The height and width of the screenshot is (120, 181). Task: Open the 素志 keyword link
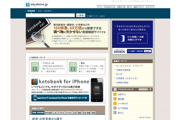coord(83,63)
